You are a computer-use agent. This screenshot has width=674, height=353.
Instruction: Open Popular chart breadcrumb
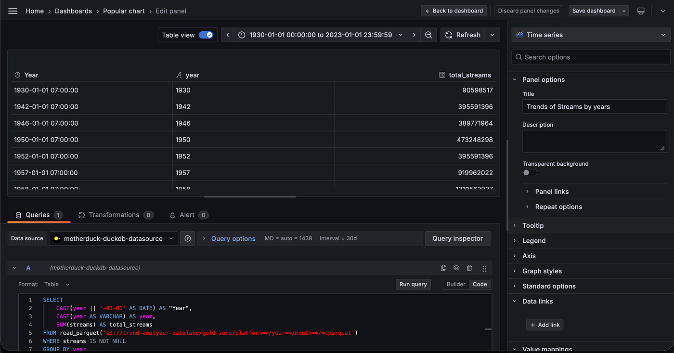pos(124,11)
